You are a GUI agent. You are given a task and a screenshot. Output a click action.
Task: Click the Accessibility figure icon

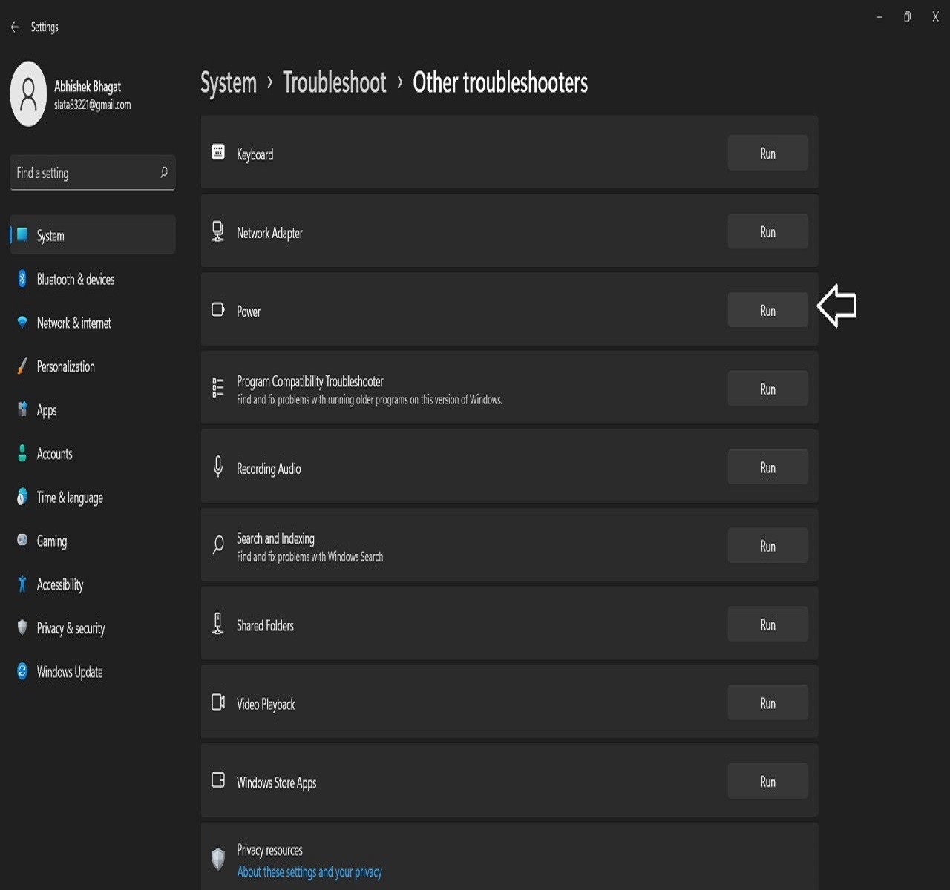[x=22, y=584]
